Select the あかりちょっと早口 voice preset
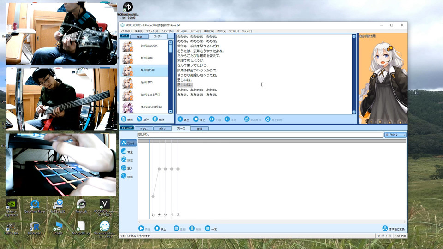This screenshot has width=443, height=249. pyautogui.click(x=144, y=95)
